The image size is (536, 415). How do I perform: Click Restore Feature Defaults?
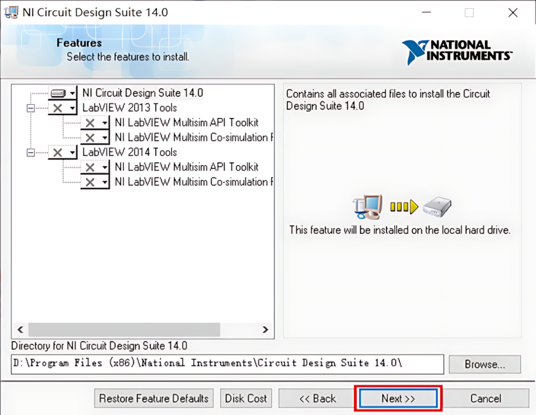[x=154, y=398]
